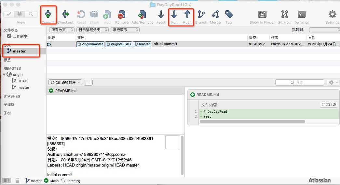Click the commit graph node circle
This screenshot has height=185, width=340.
49,44
